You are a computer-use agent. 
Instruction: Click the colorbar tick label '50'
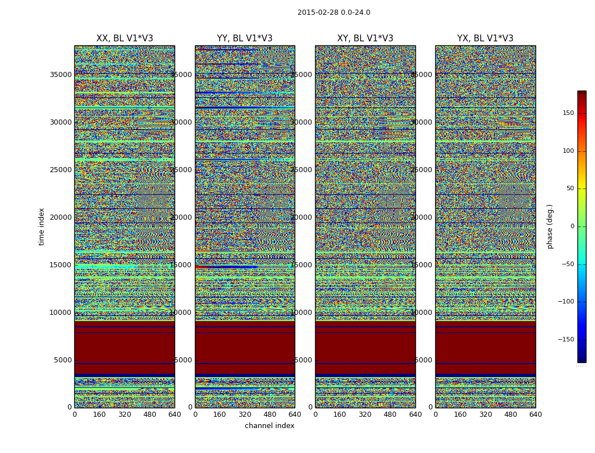[570, 189]
